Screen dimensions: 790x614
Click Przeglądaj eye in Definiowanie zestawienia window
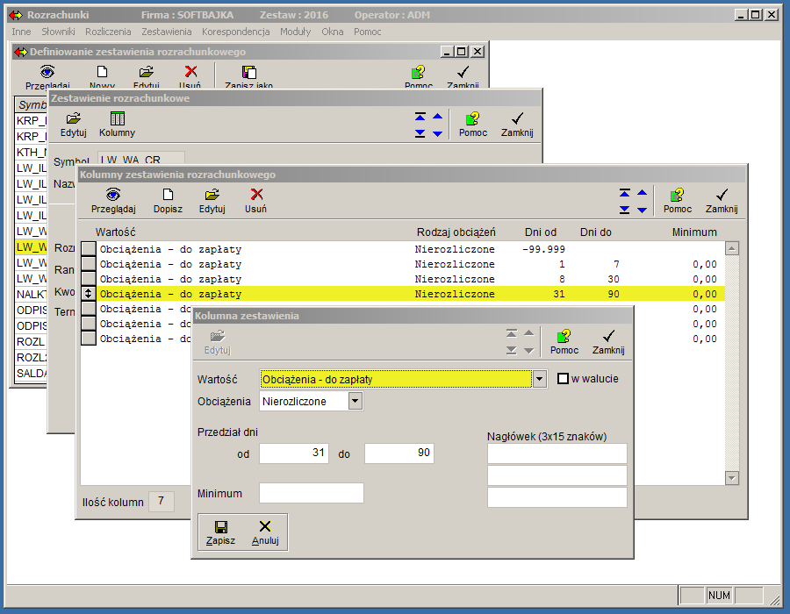(47, 72)
